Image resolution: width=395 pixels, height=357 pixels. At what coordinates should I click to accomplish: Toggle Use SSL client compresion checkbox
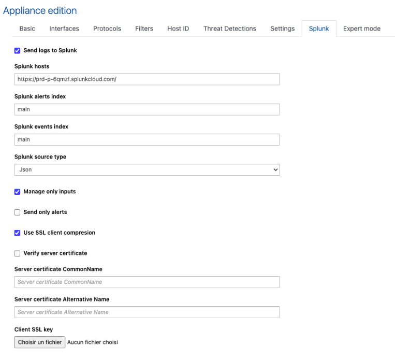point(18,233)
